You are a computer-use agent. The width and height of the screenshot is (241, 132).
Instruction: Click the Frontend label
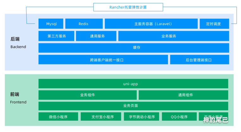click(x=18, y=102)
